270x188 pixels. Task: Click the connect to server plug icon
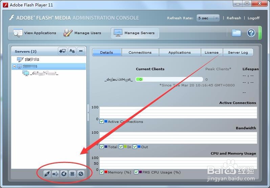47,174
